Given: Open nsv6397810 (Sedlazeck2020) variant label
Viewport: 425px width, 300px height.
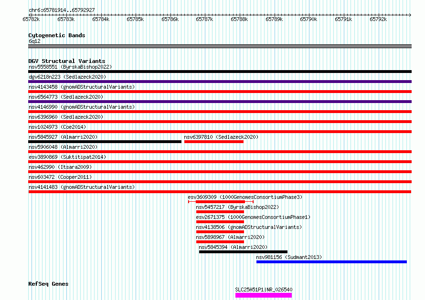Looking at the screenshot, I should pyautogui.click(x=221, y=137).
